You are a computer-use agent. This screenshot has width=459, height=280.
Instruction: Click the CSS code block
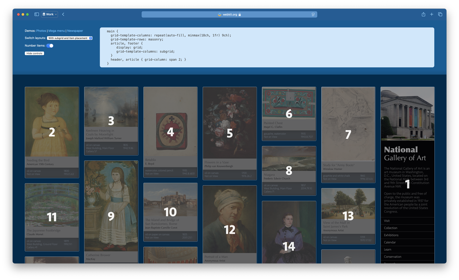(x=267, y=47)
